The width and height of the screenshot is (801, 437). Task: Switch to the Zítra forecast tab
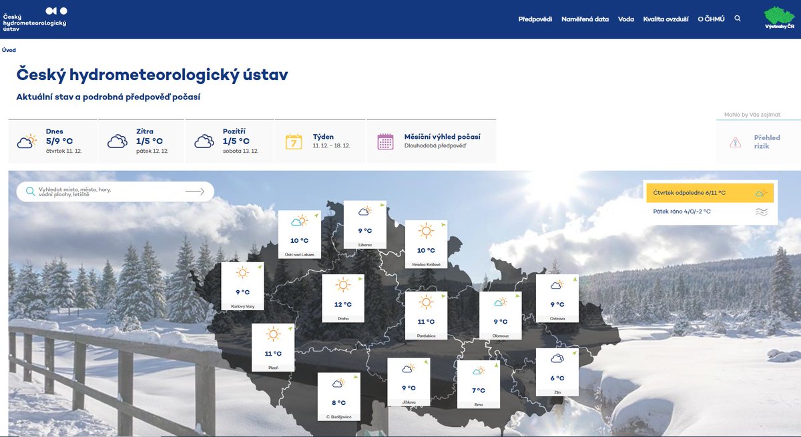tap(142, 140)
